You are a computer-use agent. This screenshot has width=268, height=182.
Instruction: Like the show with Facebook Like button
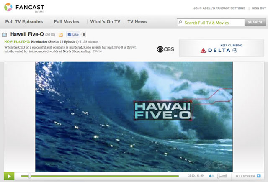(x=73, y=34)
